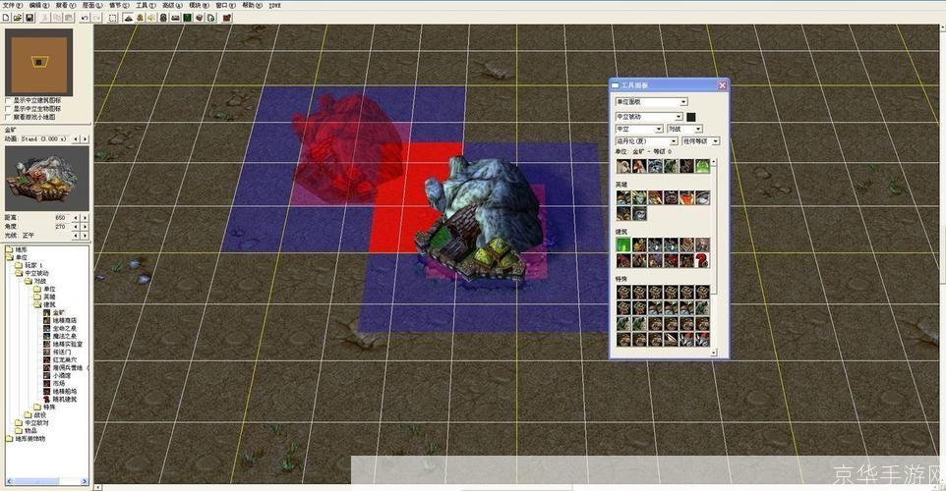Select the chicken unit icon in tool palette
The height and width of the screenshot is (491, 946).
pyautogui.click(x=639, y=166)
